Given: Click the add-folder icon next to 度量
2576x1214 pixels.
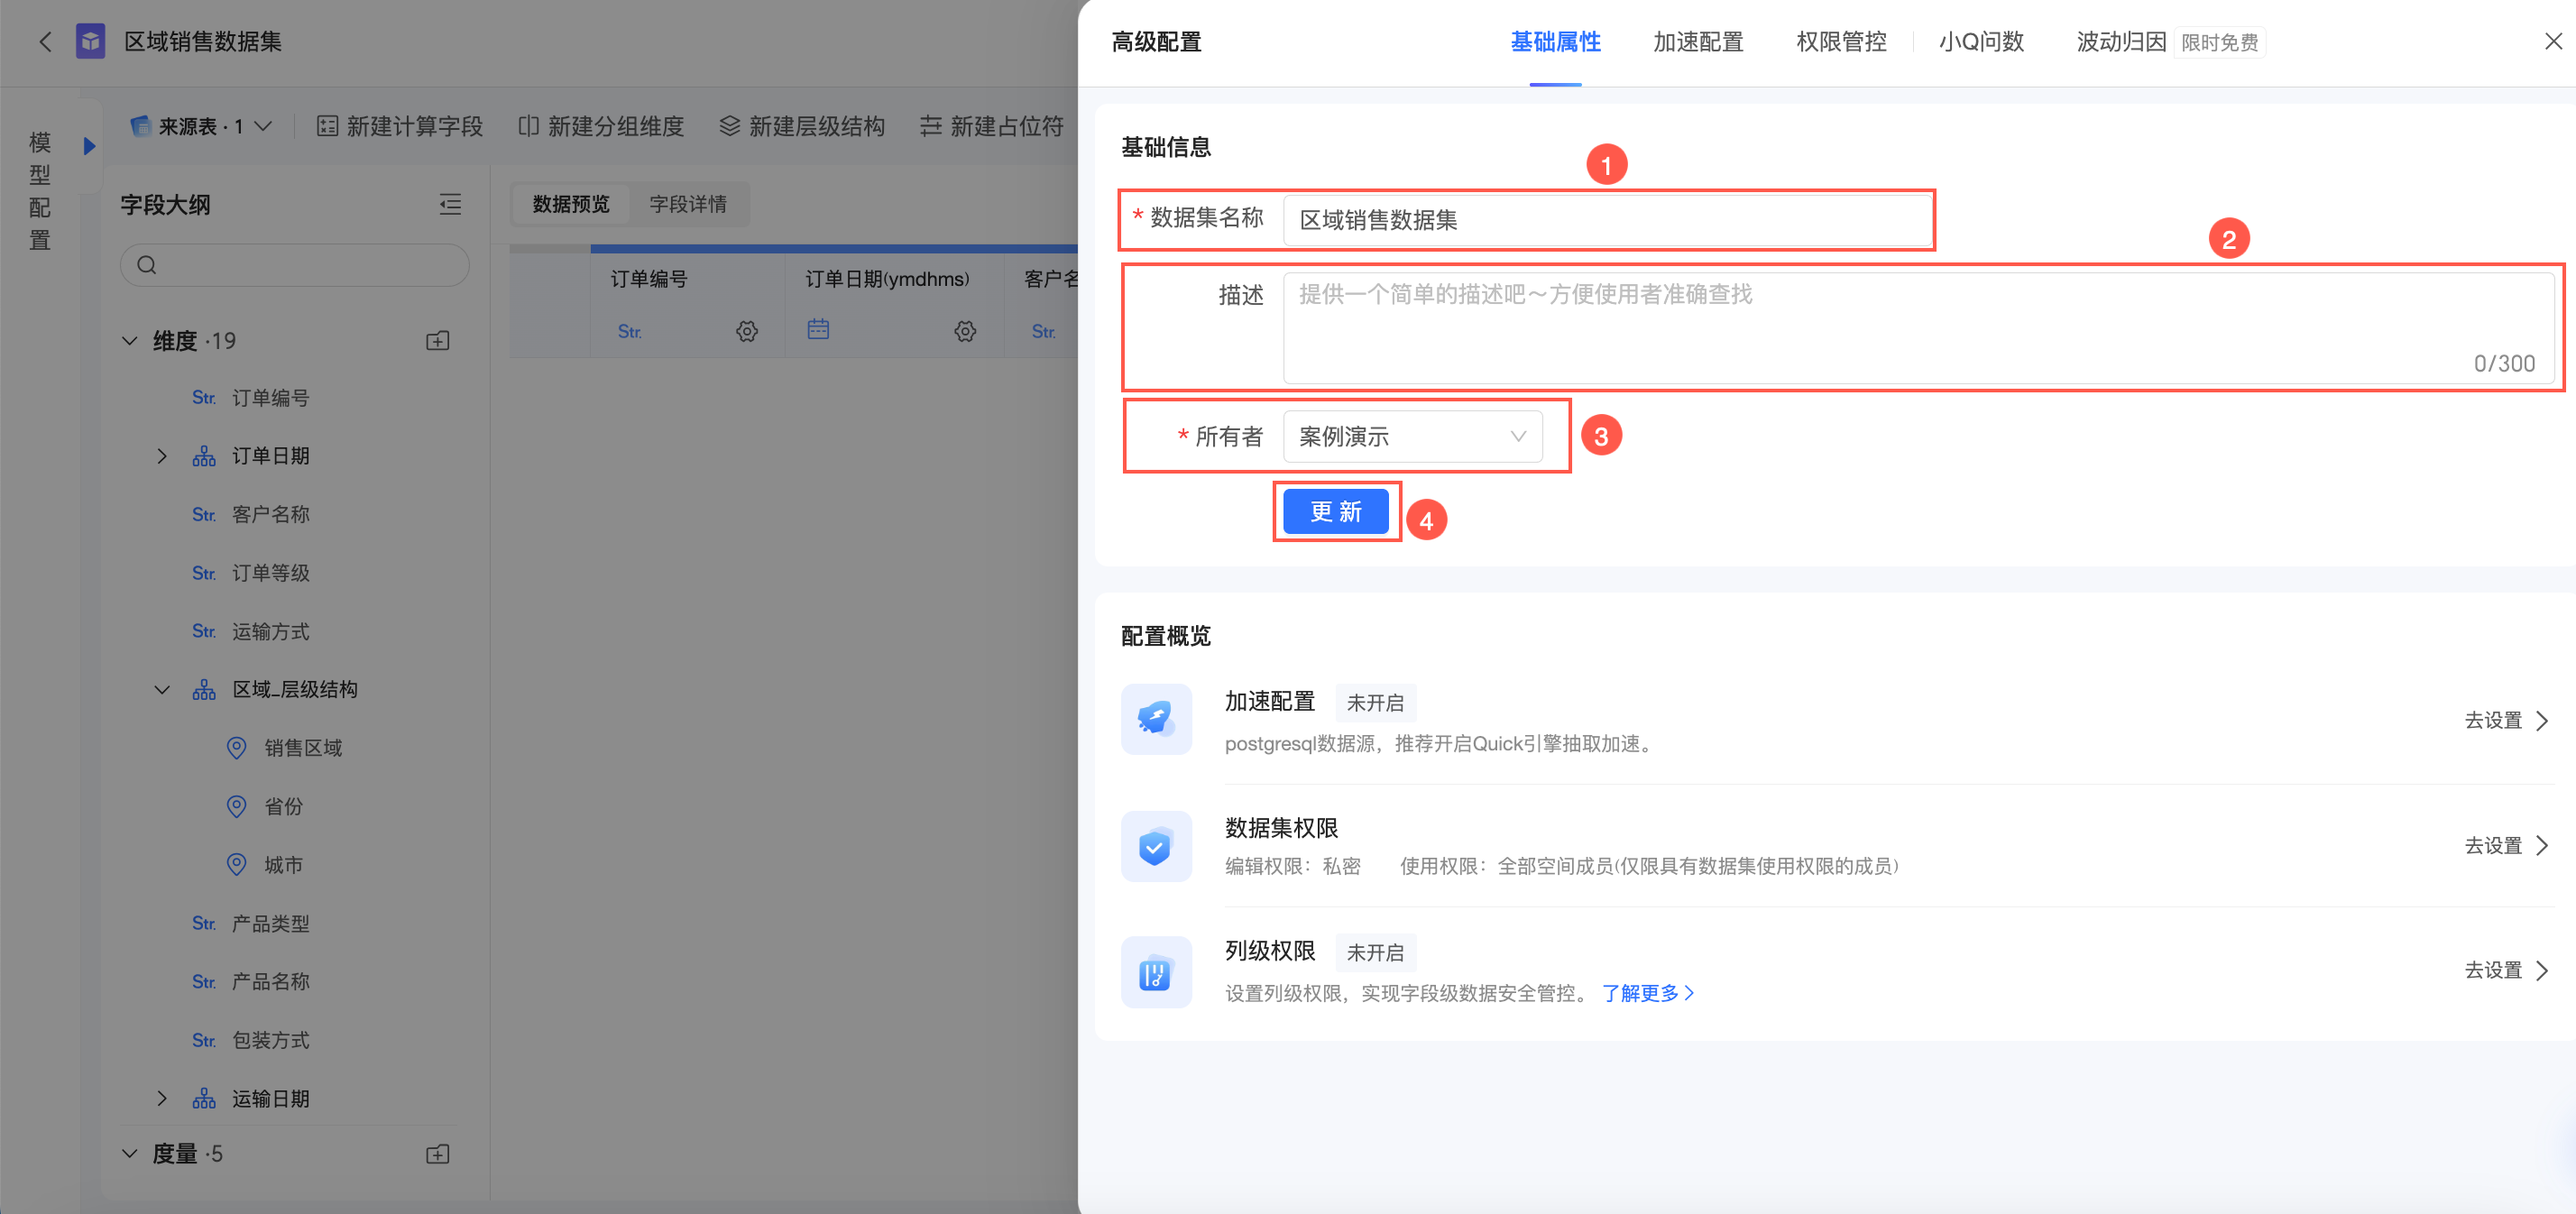Looking at the screenshot, I should click(x=437, y=1154).
